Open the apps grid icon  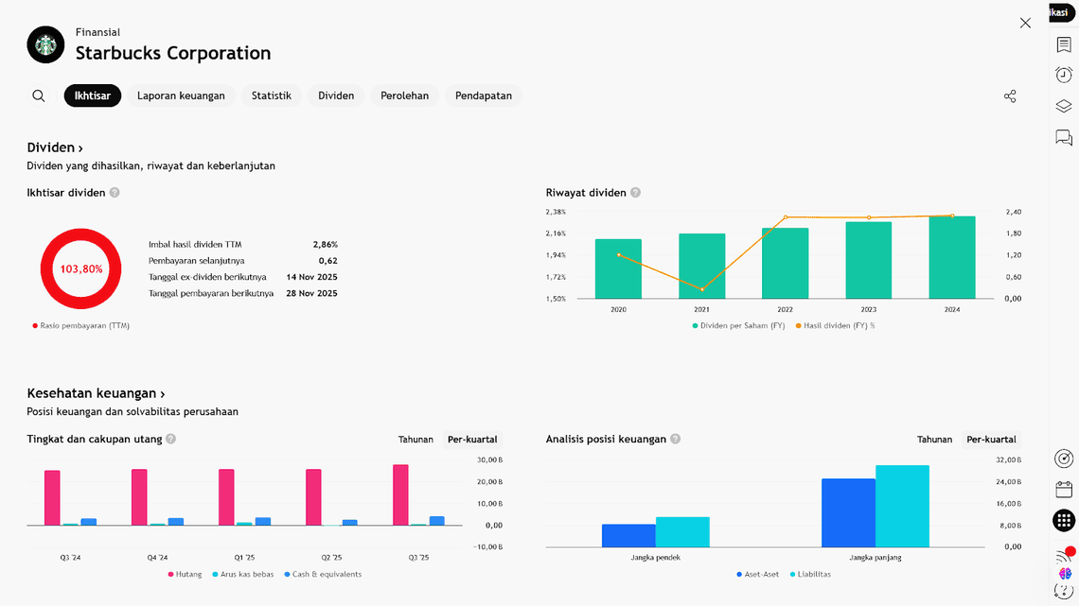[1064, 520]
